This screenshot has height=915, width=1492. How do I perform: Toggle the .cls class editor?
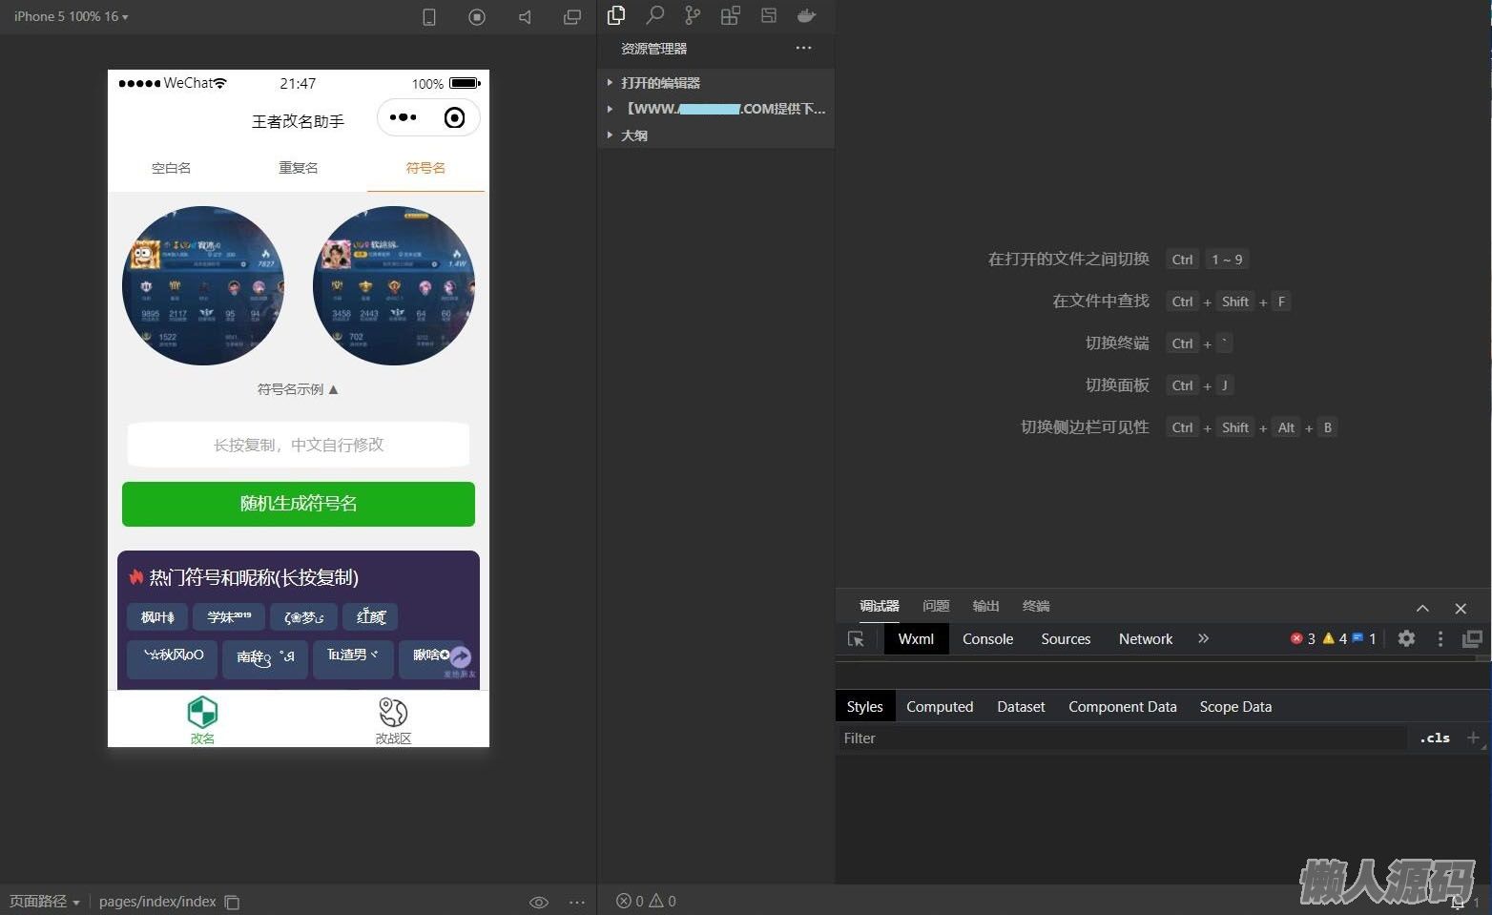1434,738
